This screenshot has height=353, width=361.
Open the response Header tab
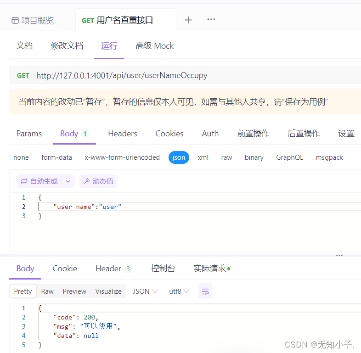(114, 269)
